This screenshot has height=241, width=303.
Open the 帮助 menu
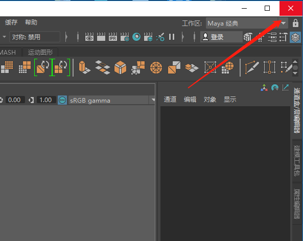(31, 22)
